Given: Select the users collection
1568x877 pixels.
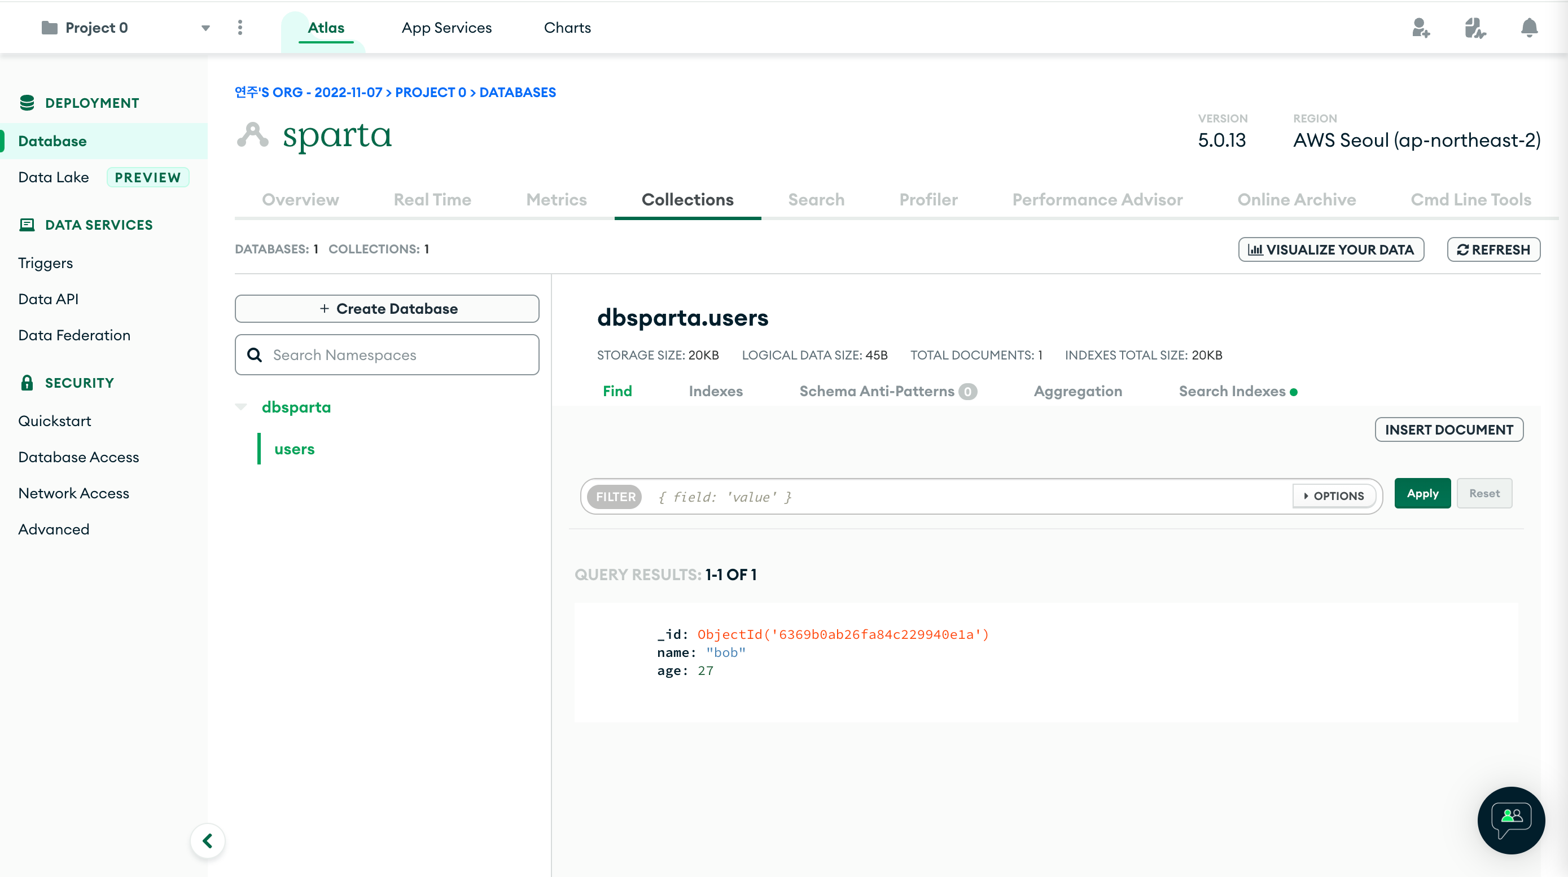Looking at the screenshot, I should point(294,449).
